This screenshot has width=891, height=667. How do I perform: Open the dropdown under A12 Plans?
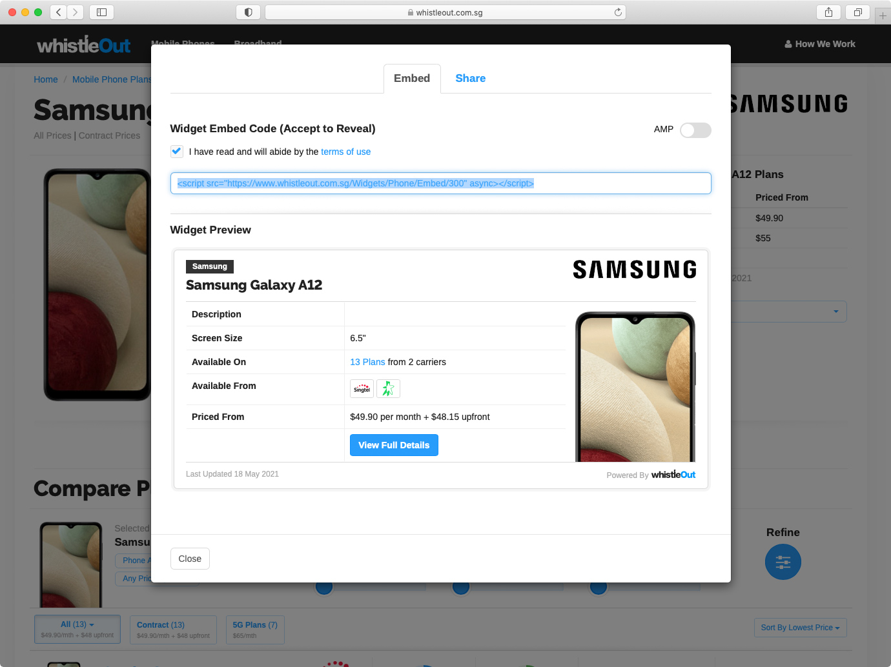coord(835,312)
